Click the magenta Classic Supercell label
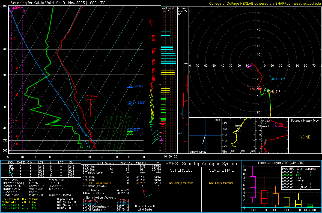This screenshot has width=322, height=213. pos(279,125)
